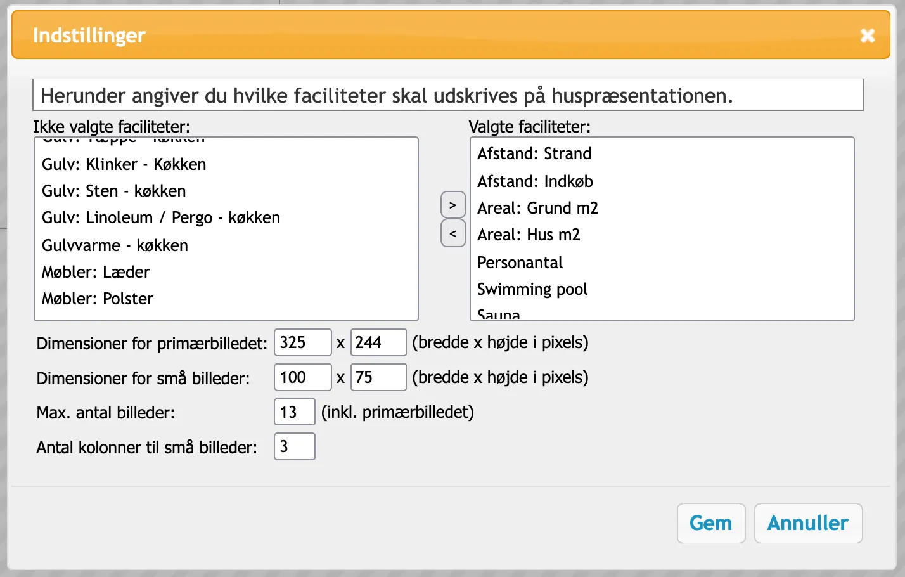Select 'Areal: Grund m2' facility
905x577 pixels.
tap(537, 208)
